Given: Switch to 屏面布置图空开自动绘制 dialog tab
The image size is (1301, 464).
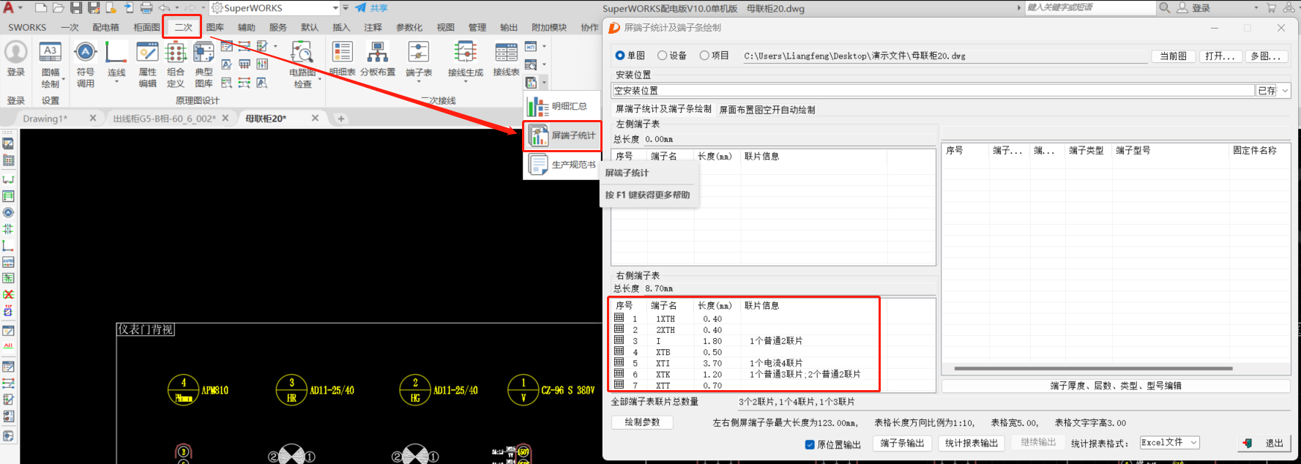Looking at the screenshot, I should pos(767,110).
